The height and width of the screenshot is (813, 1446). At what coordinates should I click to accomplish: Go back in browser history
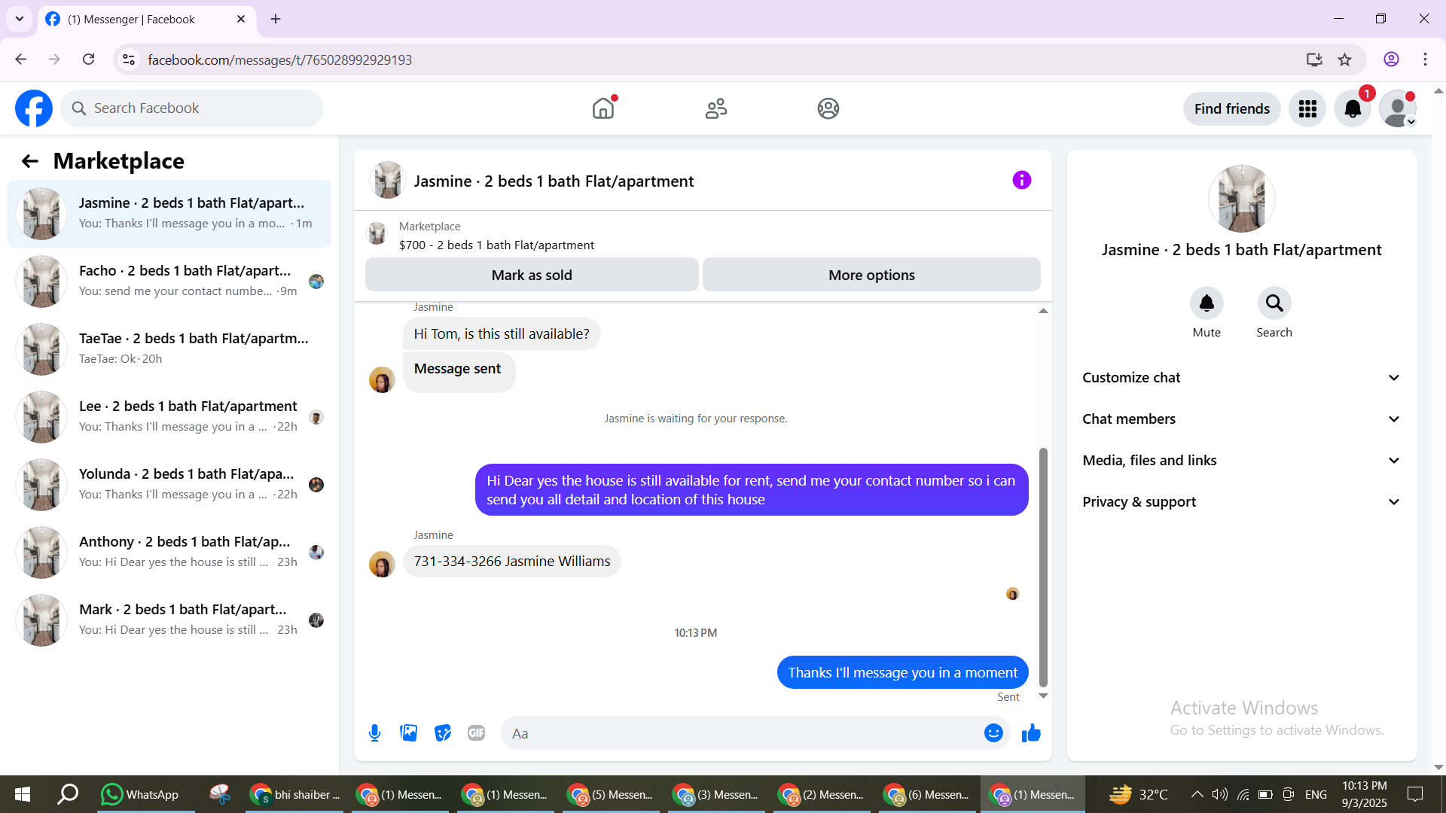[x=21, y=59]
